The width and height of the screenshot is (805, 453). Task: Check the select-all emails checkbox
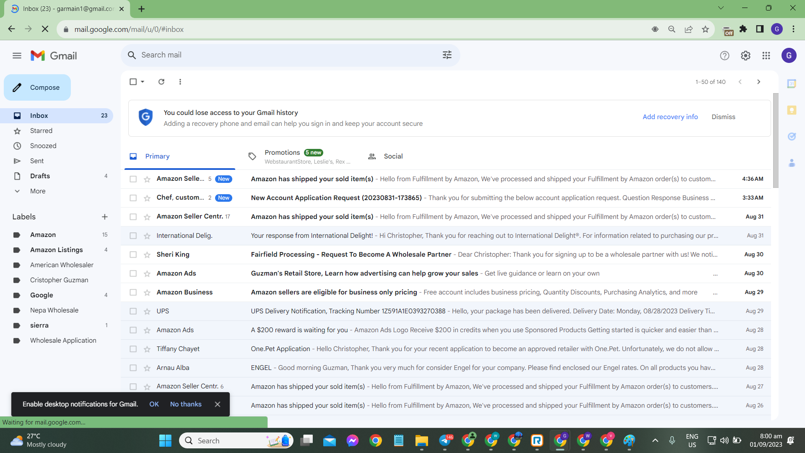[133, 82]
